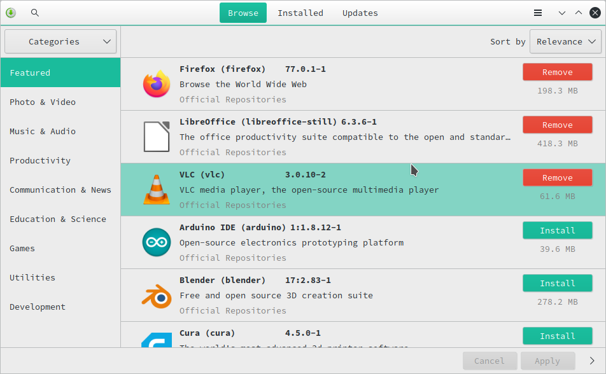This screenshot has width=606, height=374.
Task: Select the Featured category
Action: [60, 73]
